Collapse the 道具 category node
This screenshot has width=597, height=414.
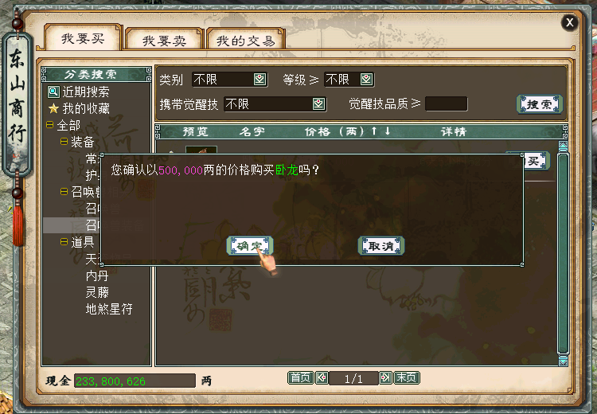point(64,242)
